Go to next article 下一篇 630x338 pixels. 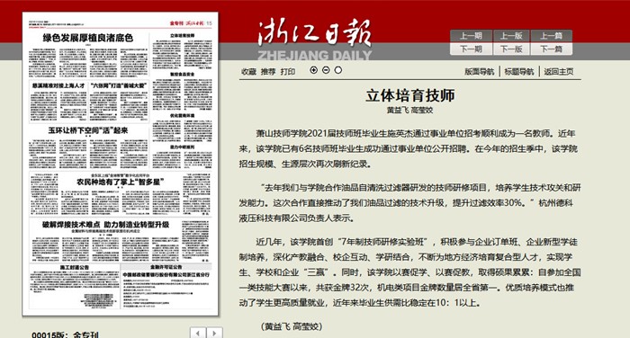[551, 49]
